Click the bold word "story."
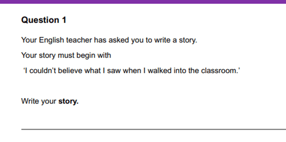The height and width of the screenshot is (142, 286). pos(68,101)
